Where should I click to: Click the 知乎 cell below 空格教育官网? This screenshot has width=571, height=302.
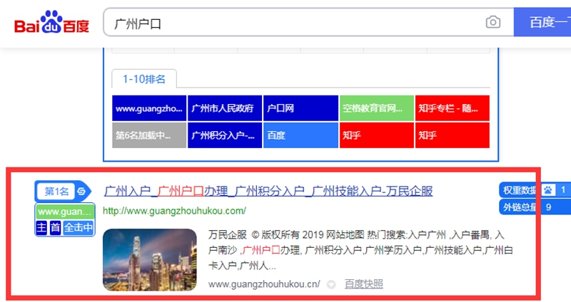377,135
